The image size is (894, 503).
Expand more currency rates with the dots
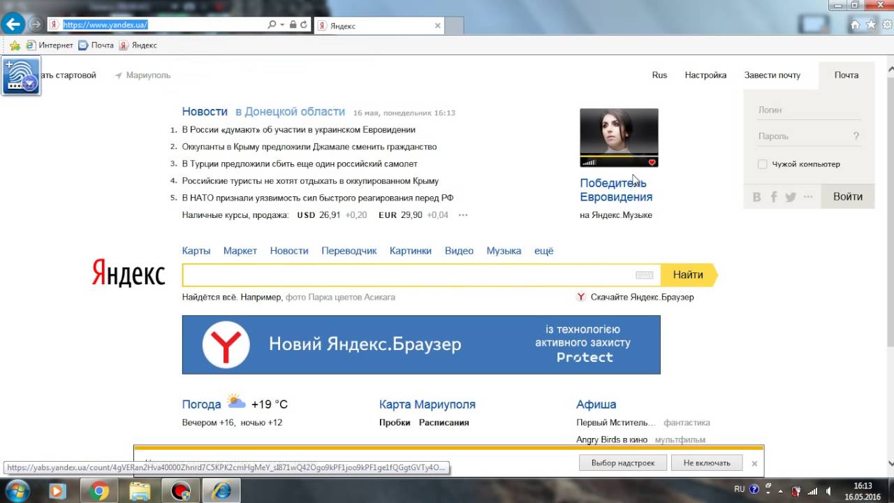[463, 215]
